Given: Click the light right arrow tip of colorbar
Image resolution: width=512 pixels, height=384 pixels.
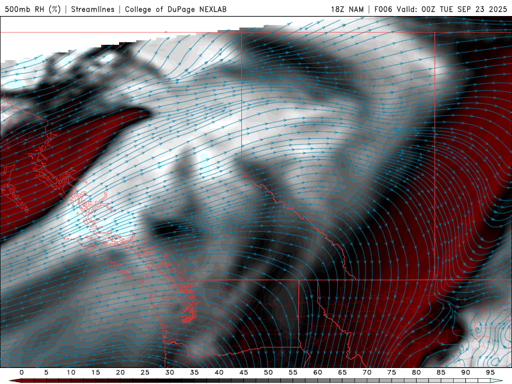Looking at the screenshot, I should [x=497, y=381].
